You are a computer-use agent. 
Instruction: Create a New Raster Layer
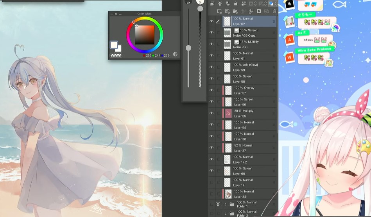point(220,11)
